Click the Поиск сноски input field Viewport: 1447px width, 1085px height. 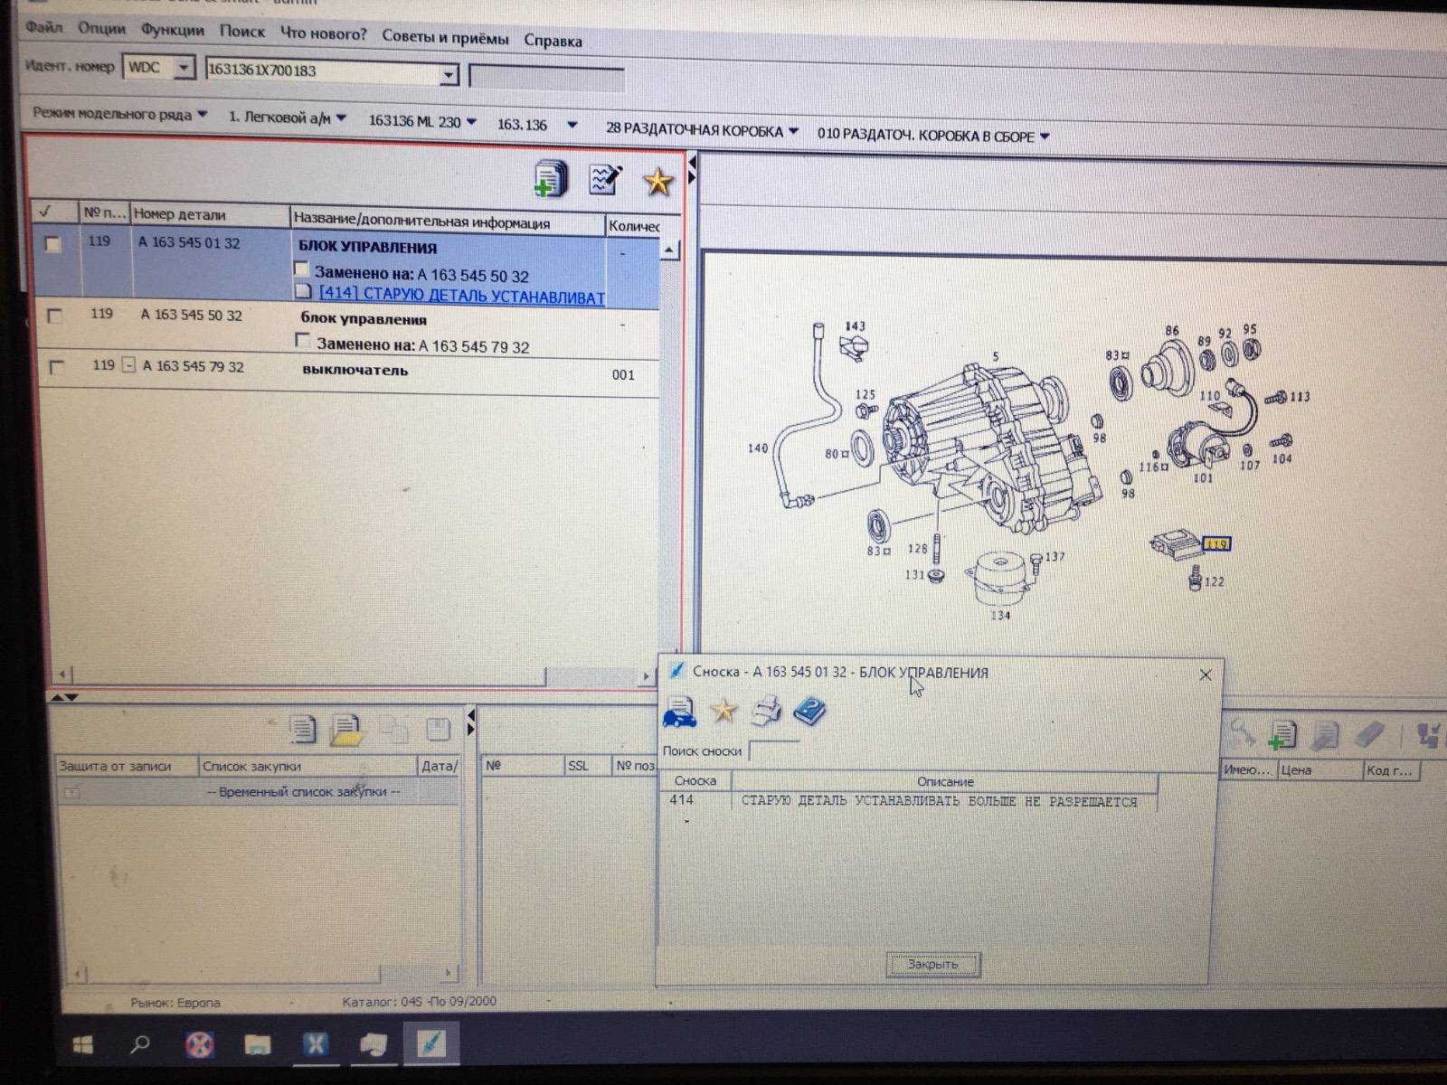774,750
